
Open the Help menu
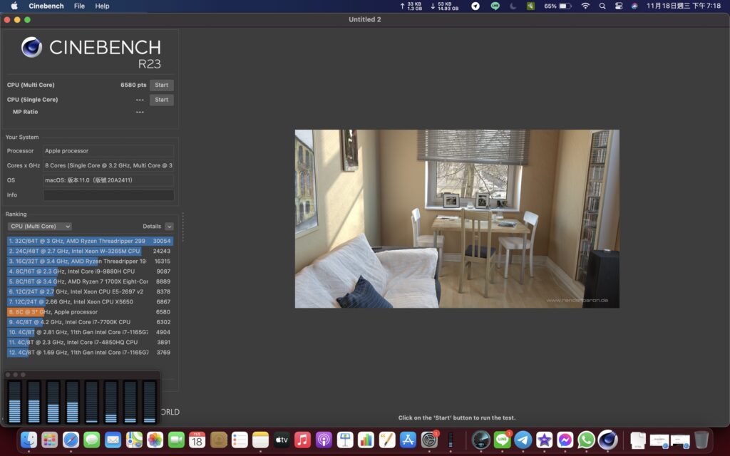(x=102, y=6)
